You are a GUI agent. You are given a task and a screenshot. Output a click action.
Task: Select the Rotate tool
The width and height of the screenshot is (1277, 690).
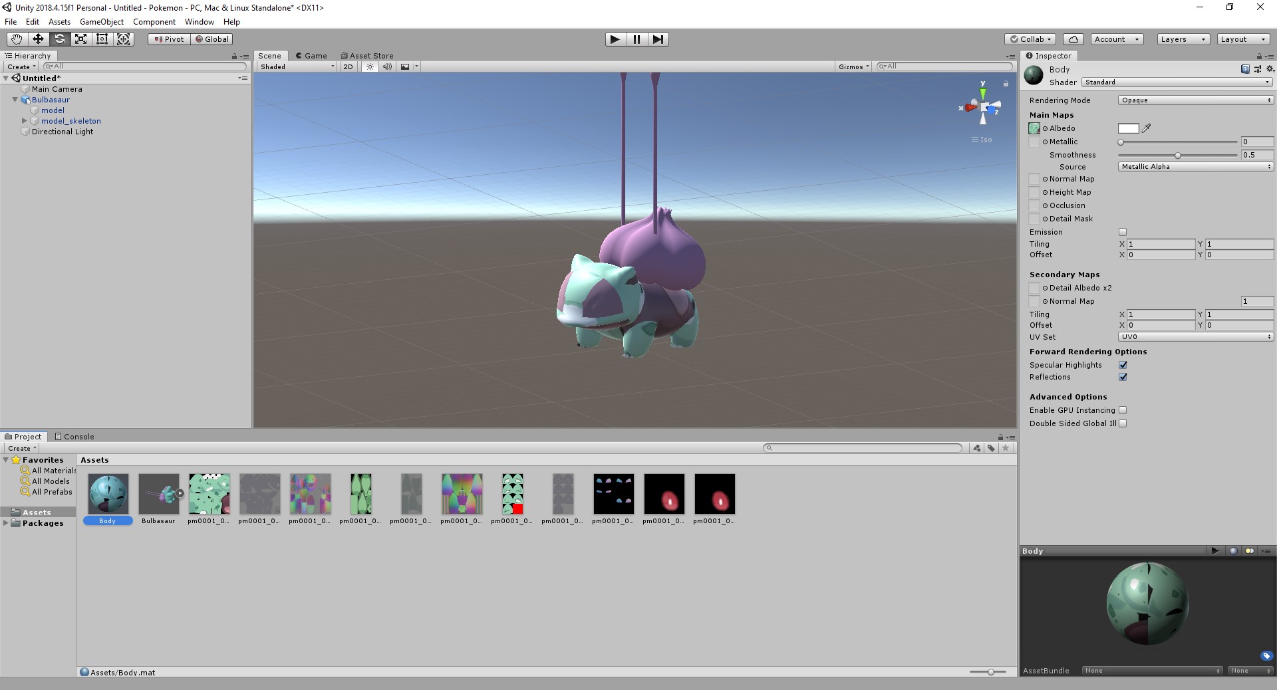59,39
